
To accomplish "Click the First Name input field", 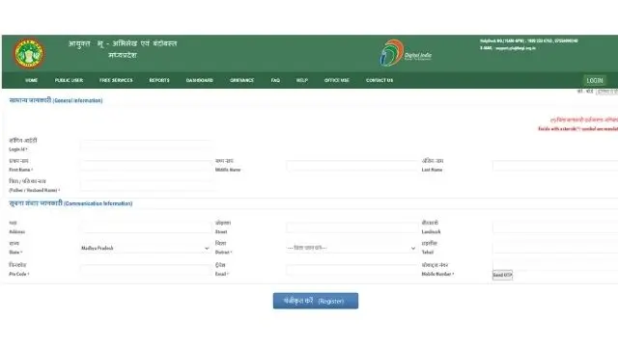I will [x=147, y=166].
